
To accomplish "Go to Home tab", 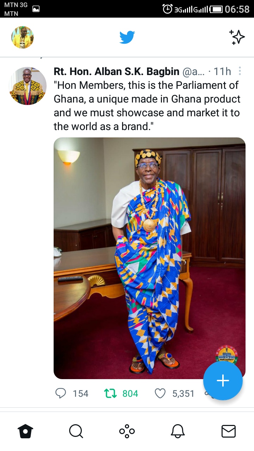I will click(25, 431).
